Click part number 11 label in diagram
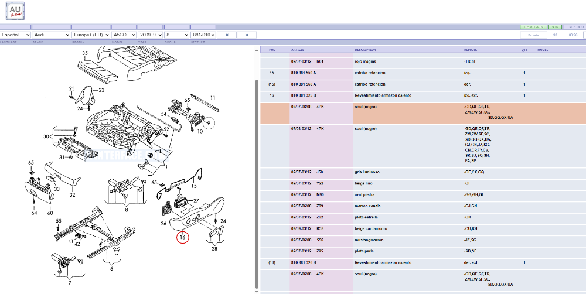The width and height of the screenshot is (586, 294). [213, 98]
